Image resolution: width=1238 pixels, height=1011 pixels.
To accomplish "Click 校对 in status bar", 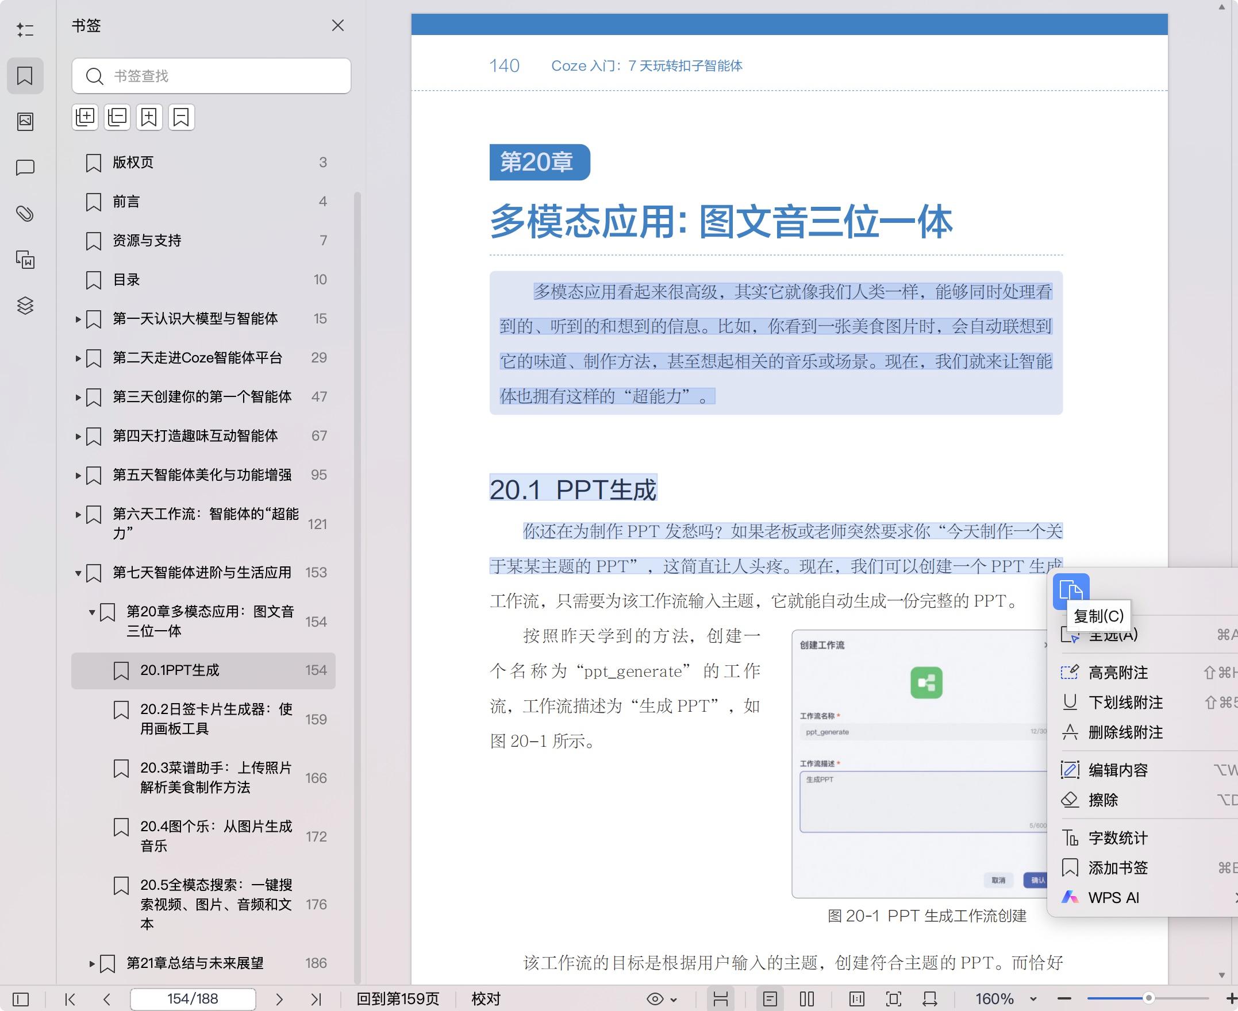I will [486, 999].
